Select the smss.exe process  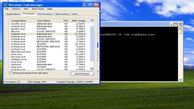(48, 67)
